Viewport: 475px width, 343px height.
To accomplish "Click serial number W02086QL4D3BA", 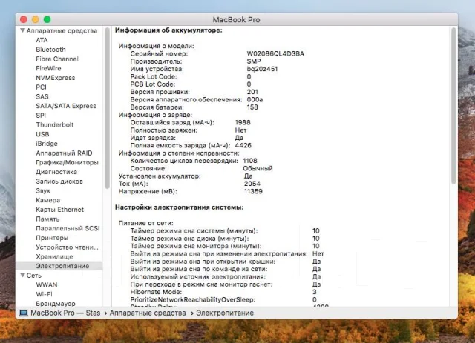I will 275,54.
